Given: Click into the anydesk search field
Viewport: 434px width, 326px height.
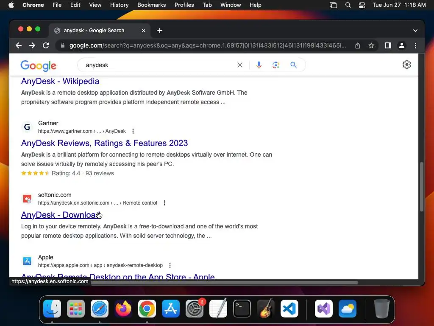Looking at the screenshot, I should click(x=159, y=65).
